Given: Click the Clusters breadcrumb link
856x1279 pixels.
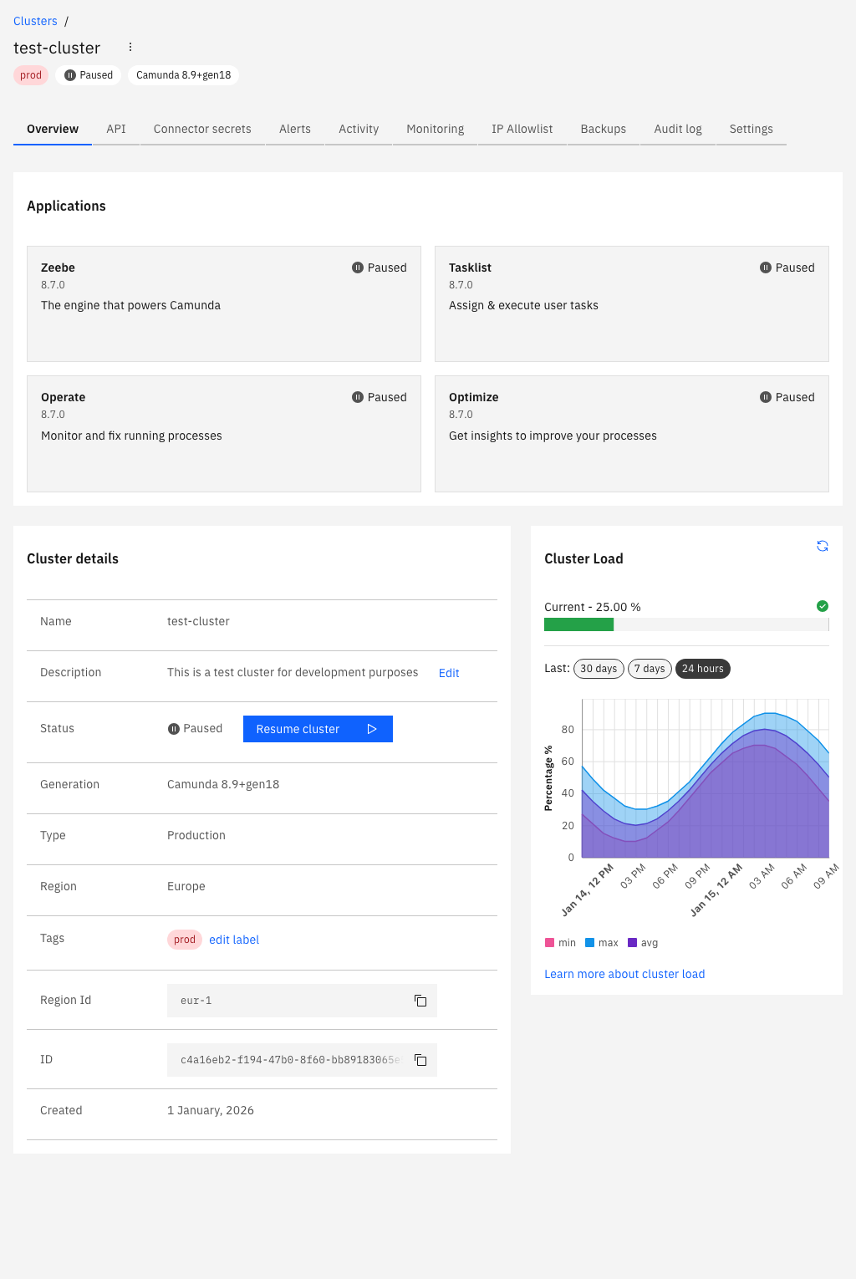Looking at the screenshot, I should [35, 21].
